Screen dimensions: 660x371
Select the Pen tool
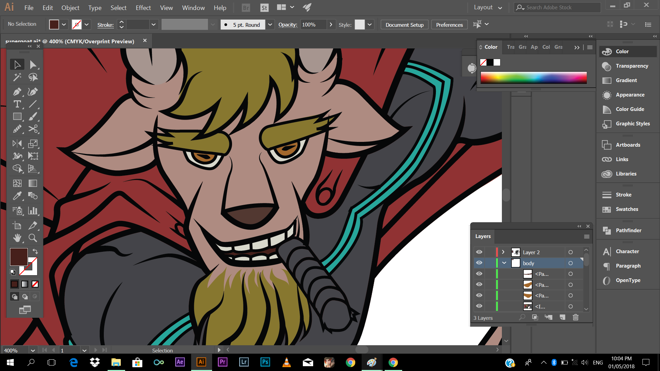(x=17, y=92)
